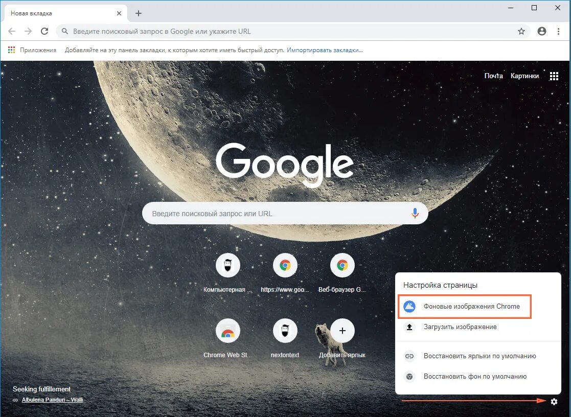Open Chrome's three-dot main menu
The width and height of the screenshot is (571, 417).
(x=558, y=31)
